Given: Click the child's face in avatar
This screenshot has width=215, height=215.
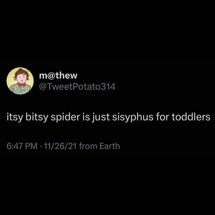Looking at the screenshot, I should point(21,78).
